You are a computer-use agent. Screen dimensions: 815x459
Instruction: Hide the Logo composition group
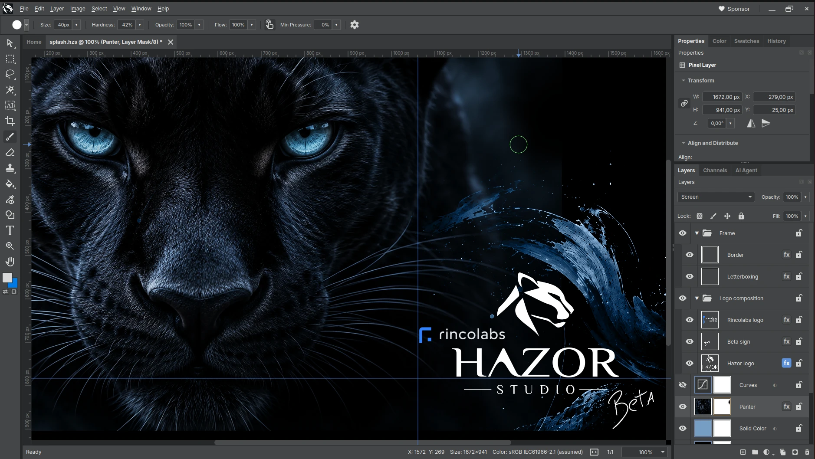click(x=683, y=298)
